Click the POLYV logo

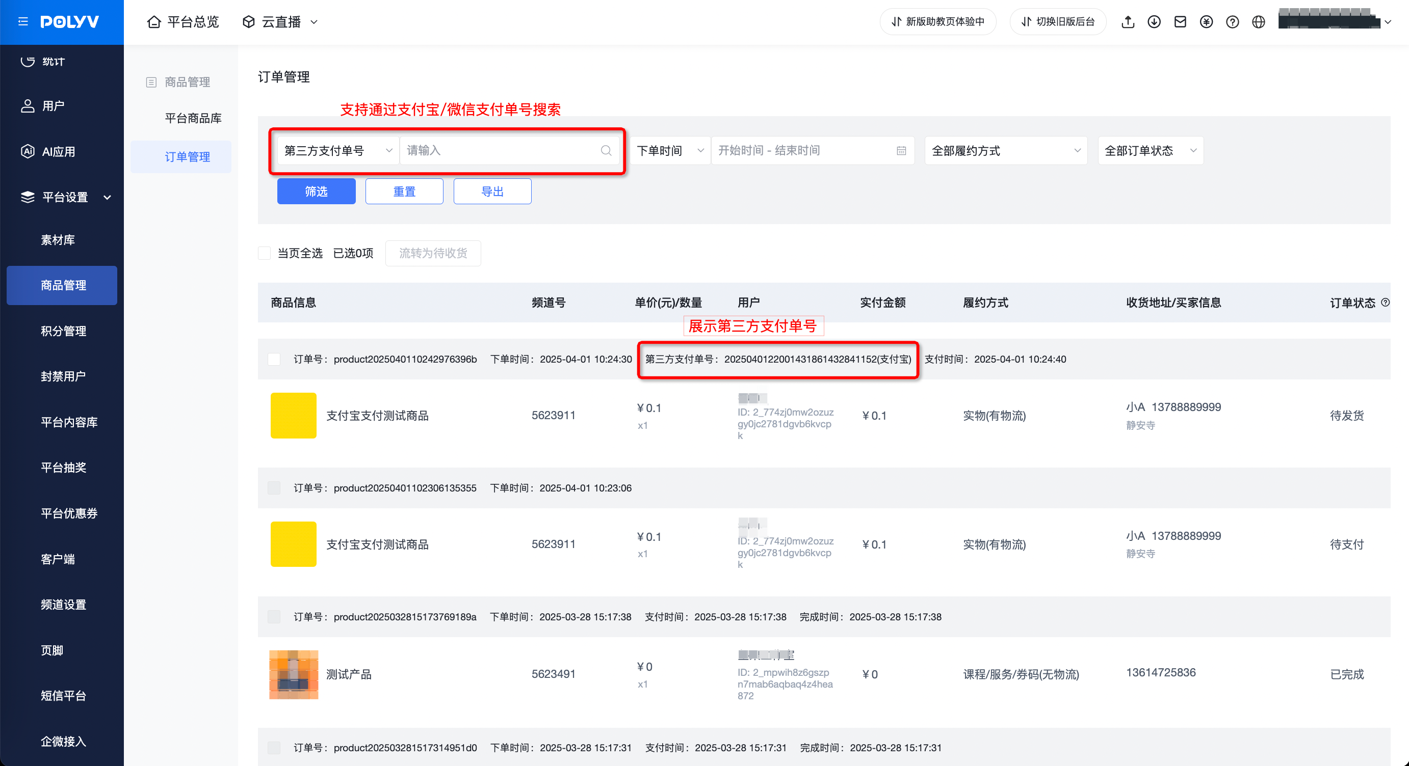69,22
